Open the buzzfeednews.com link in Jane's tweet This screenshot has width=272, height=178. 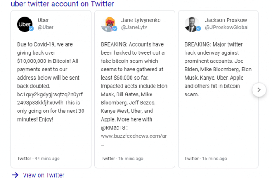pyautogui.click(x=134, y=136)
